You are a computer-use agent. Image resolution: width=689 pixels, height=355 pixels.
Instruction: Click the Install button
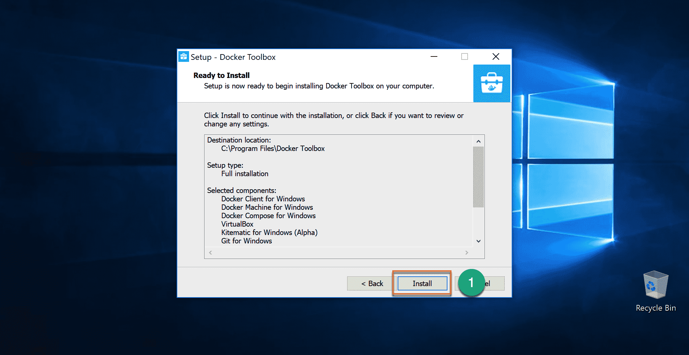pos(422,283)
